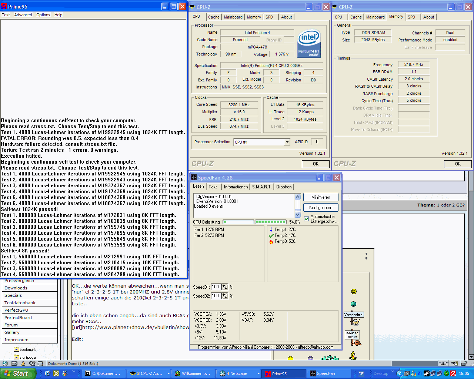Screen dimensions: 474x379
Task: Expand the CPU-Z taskbar group dropdown
Action: [x=168, y=374]
